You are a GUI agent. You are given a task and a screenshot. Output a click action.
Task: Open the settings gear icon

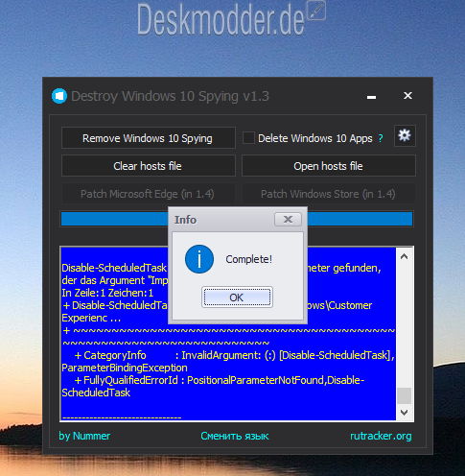(x=405, y=136)
